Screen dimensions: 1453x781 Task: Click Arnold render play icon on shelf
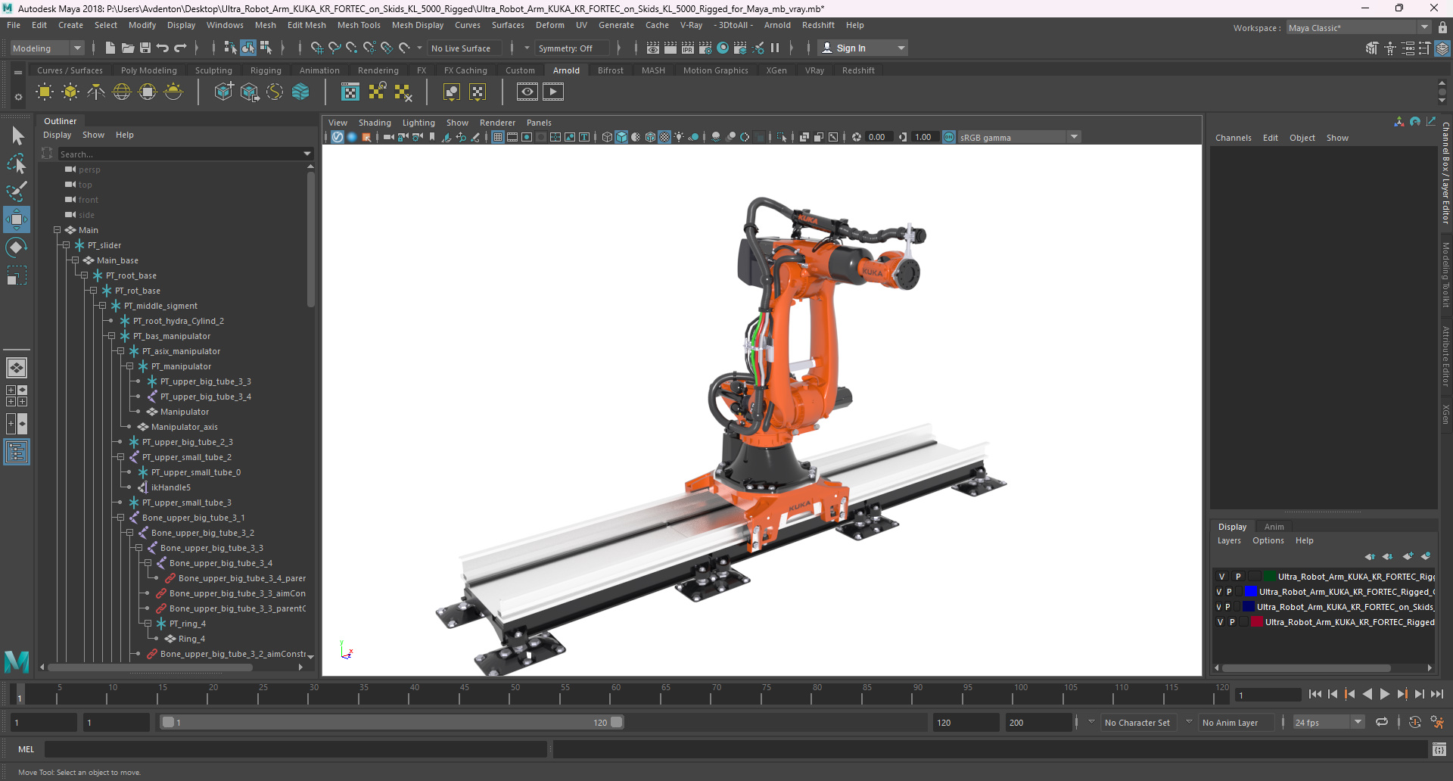[x=553, y=92]
